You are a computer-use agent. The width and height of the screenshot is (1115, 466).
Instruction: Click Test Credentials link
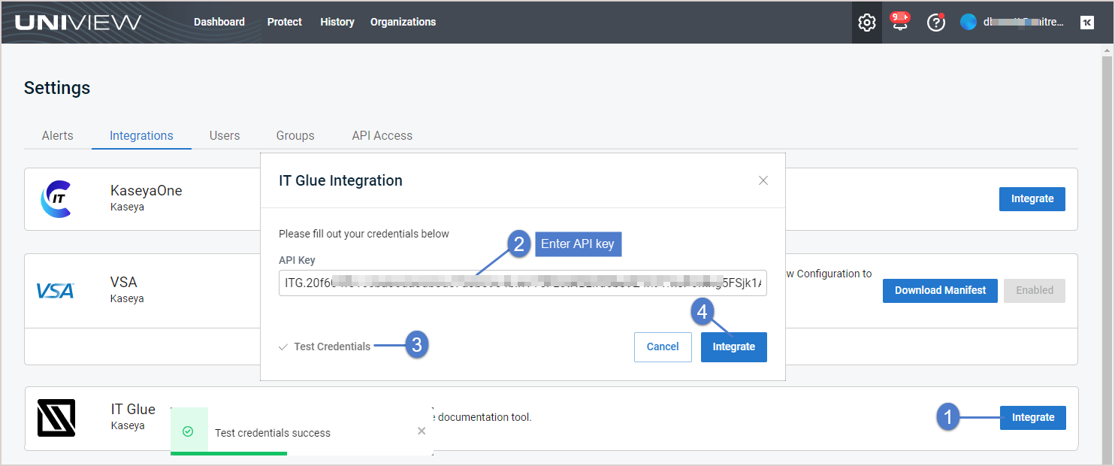pos(325,346)
